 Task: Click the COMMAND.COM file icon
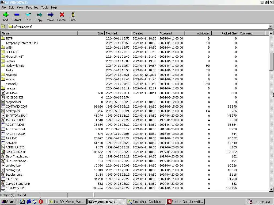[x=3, y=106]
